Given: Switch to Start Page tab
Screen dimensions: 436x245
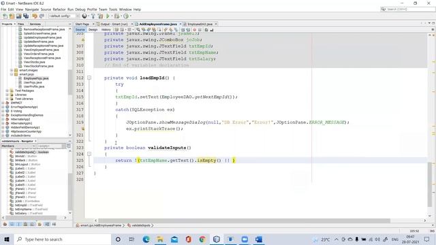Looking at the screenshot, I should 82,24.
